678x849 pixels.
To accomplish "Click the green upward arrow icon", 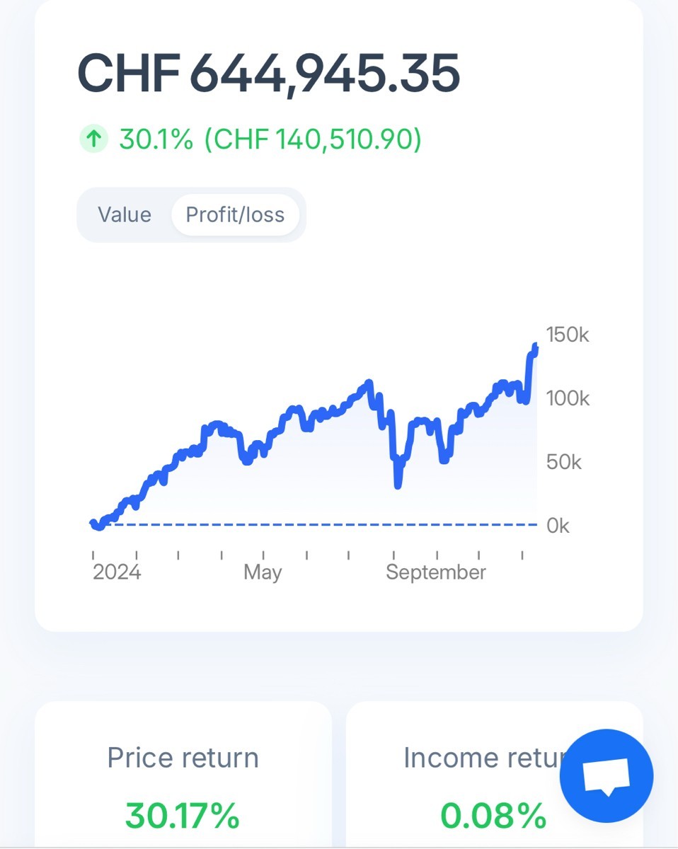I will [93, 139].
